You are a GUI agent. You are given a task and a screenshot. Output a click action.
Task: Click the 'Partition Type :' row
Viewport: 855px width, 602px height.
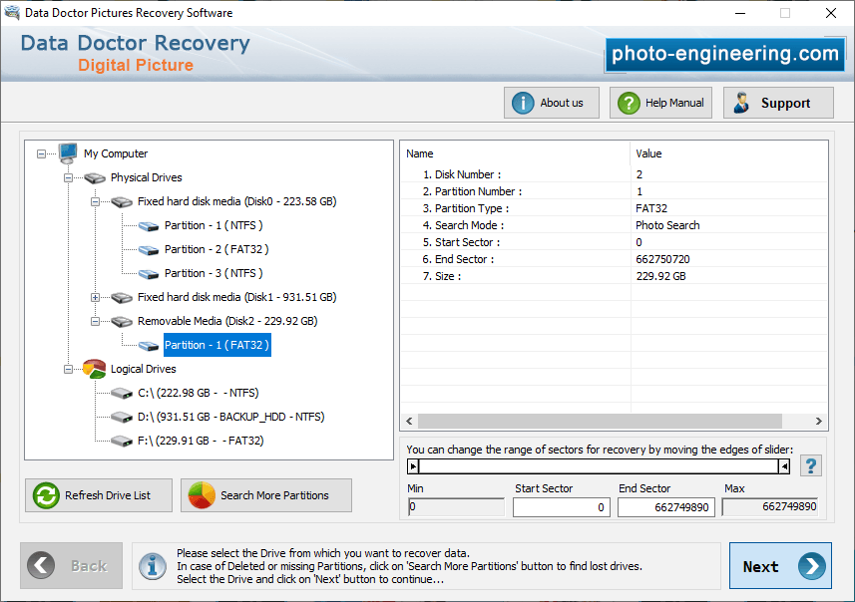(614, 208)
